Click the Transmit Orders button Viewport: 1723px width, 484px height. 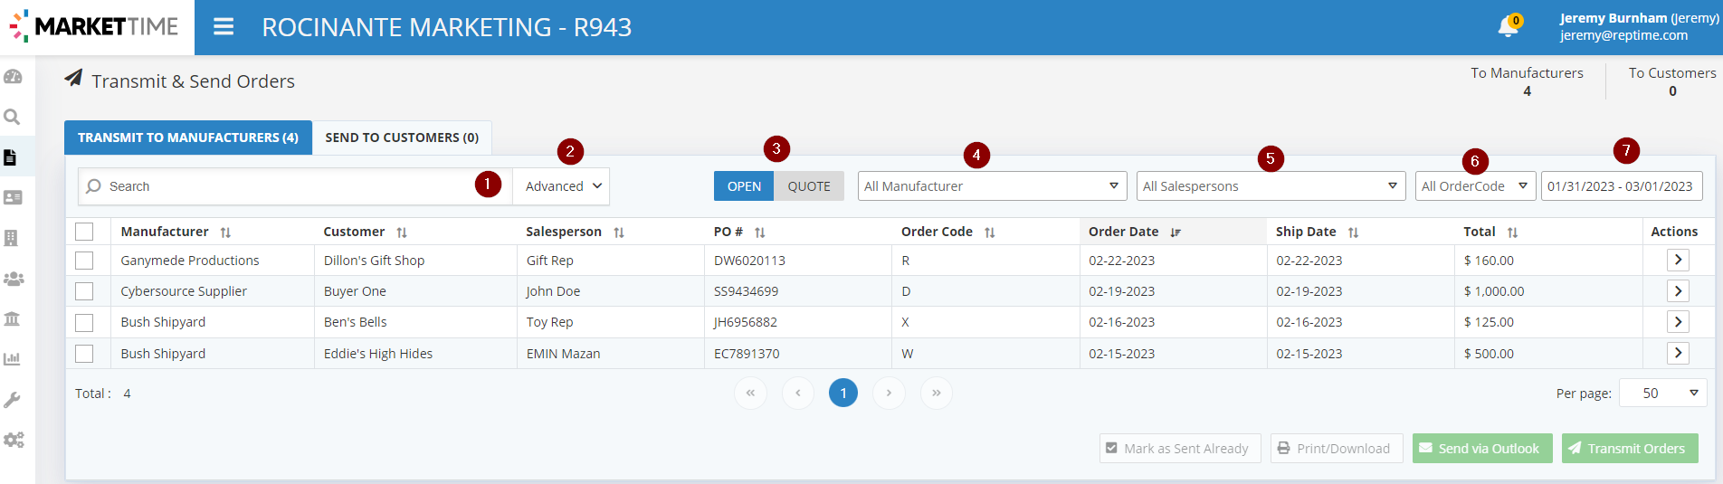click(x=1629, y=449)
